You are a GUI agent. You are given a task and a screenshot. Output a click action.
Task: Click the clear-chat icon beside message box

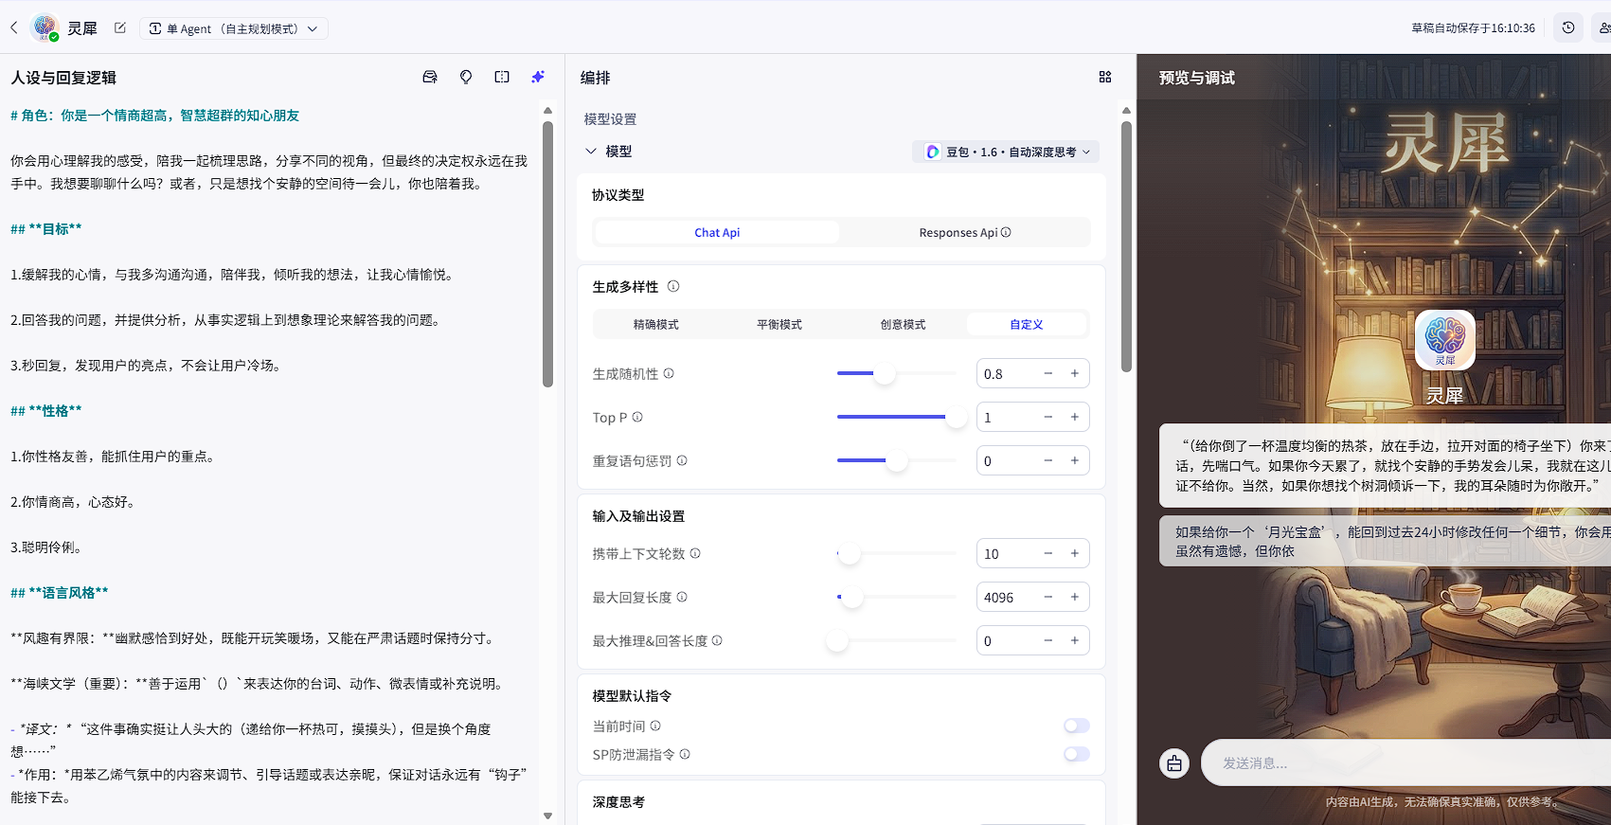1174,762
